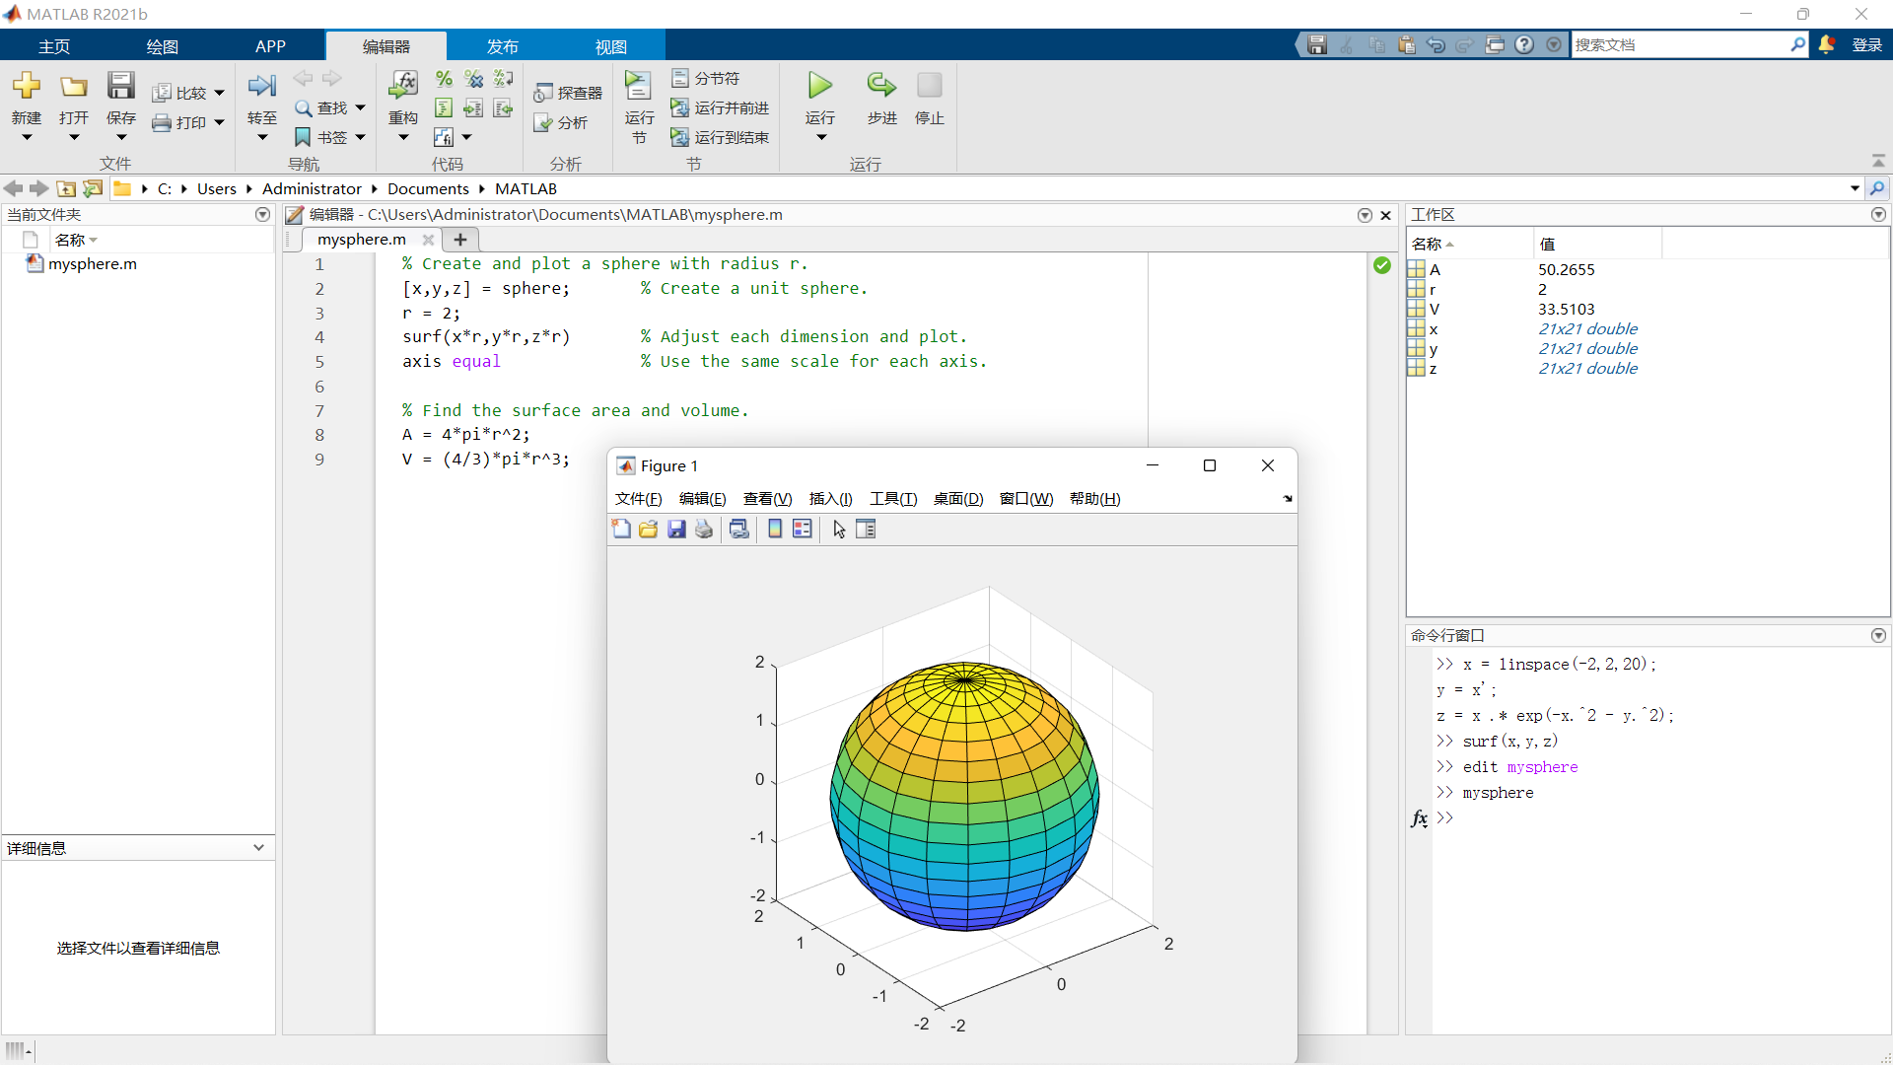
Task: Collapse the toolstrip ribbon arrow
Action: (1878, 161)
